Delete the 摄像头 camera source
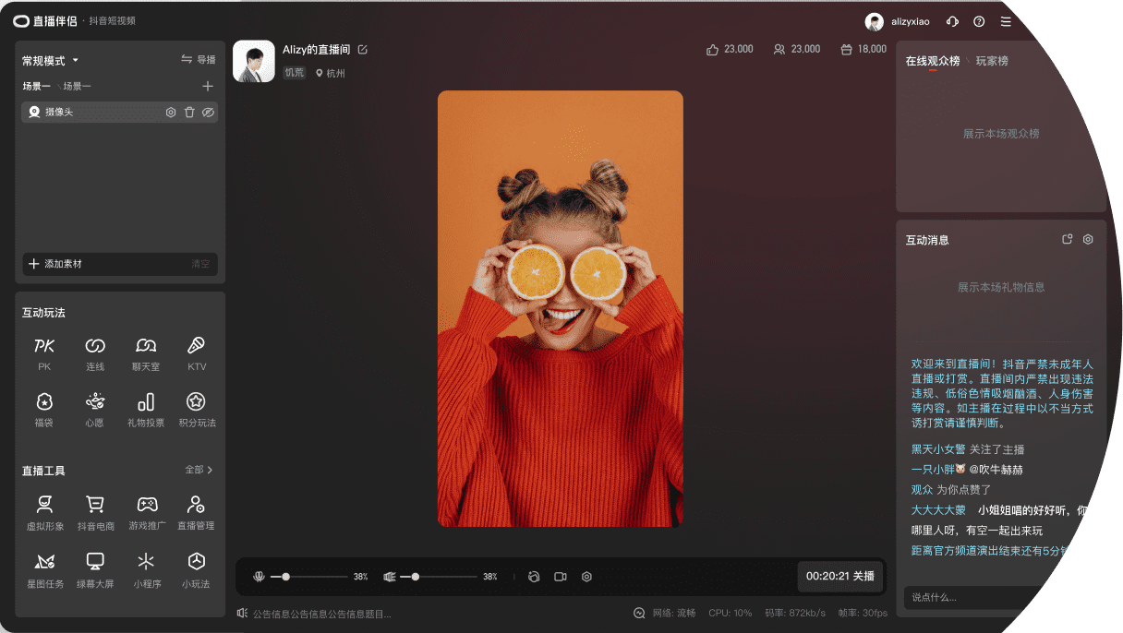The height and width of the screenshot is (633, 1123). pyautogui.click(x=189, y=113)
